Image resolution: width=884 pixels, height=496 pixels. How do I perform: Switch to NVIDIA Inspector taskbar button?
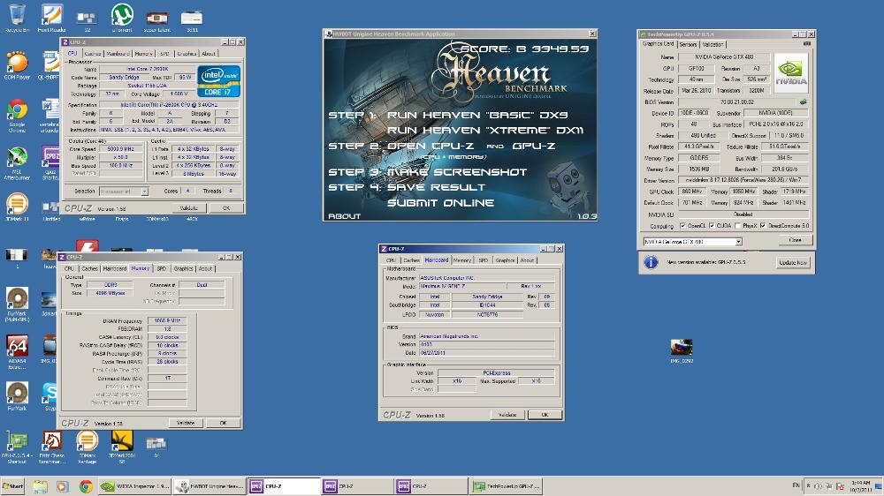click(134, 486)
